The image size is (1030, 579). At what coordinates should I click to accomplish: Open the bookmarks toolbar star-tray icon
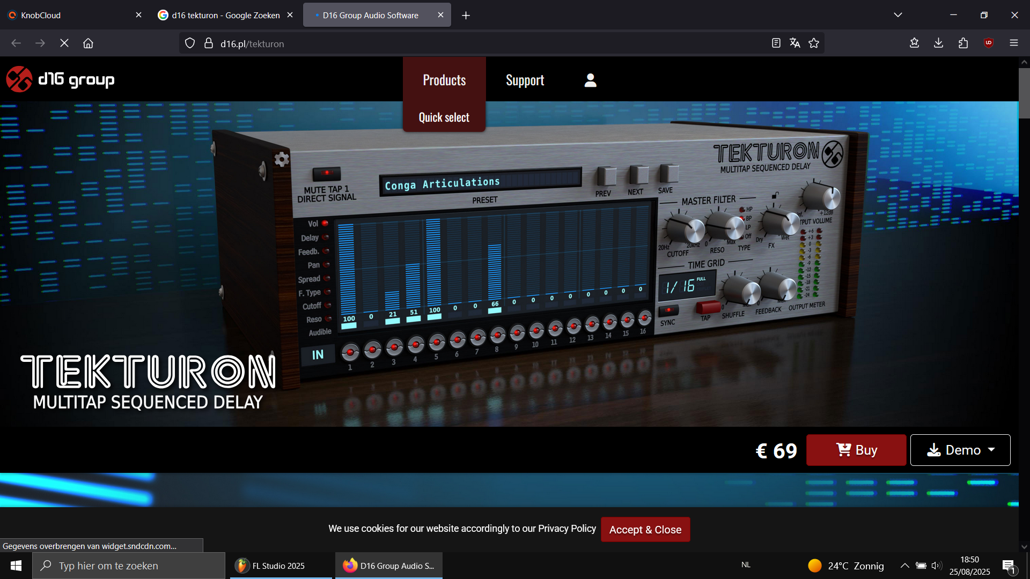tap(915, 43)
